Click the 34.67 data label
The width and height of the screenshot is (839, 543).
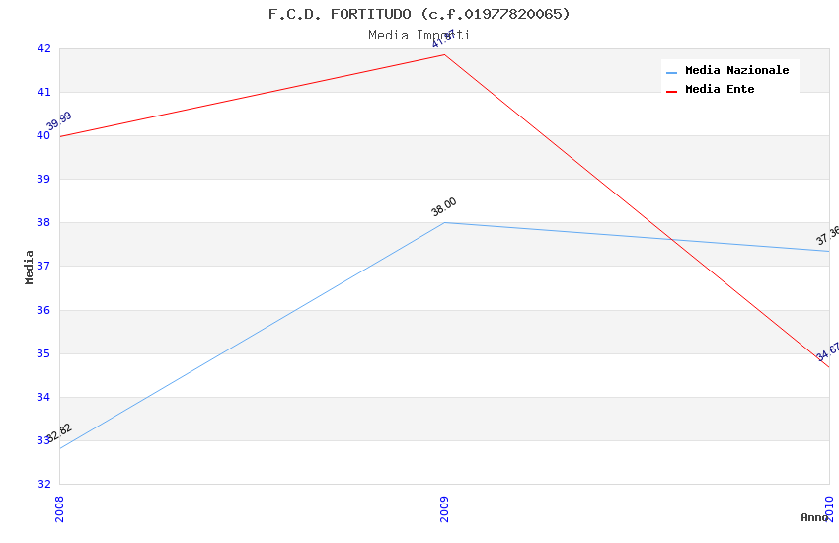pyautogui.click(x=828, y=351)
